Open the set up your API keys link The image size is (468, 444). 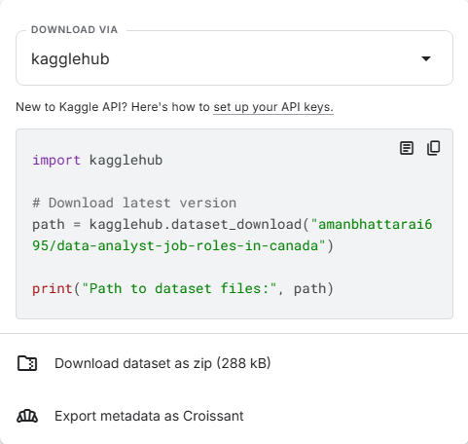(273, 107)
